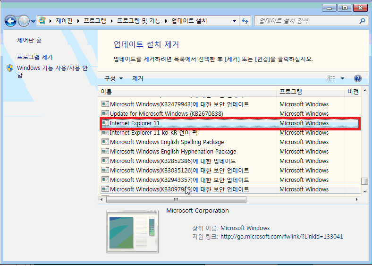Select the KB3035126 security update row
The height and width of the screenshot is (266, 372).
(x=229, y=171)
